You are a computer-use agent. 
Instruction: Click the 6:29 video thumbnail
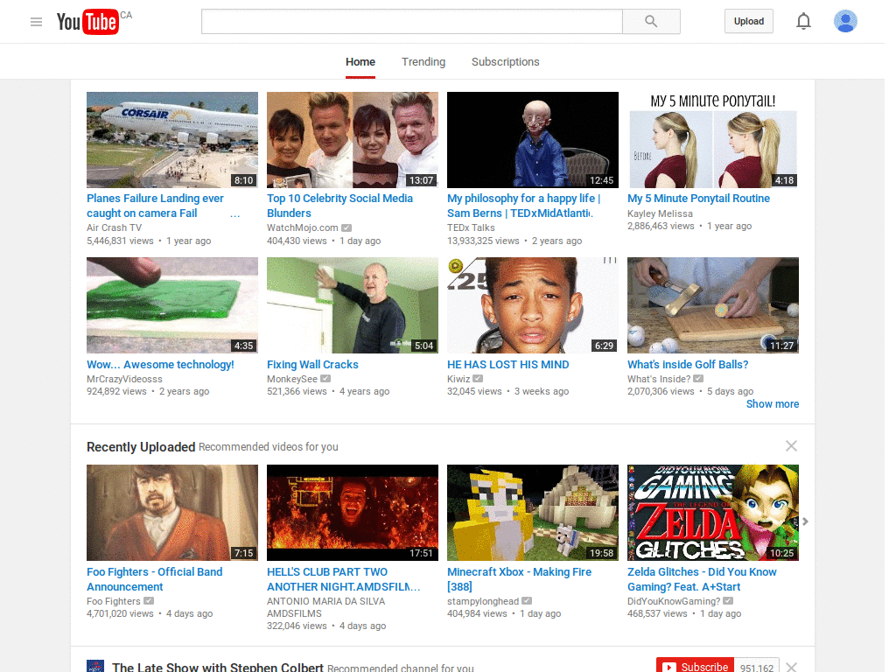(x=533, y=305)
